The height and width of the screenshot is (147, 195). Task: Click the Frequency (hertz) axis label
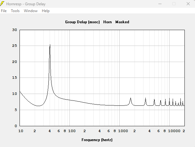click(97, 140)
